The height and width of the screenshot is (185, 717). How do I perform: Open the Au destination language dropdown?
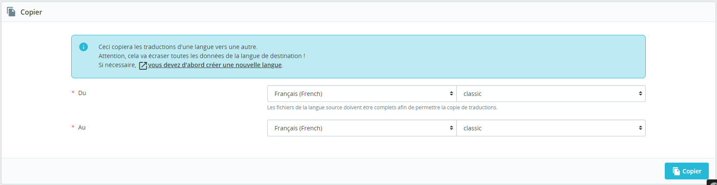[362, 128]
